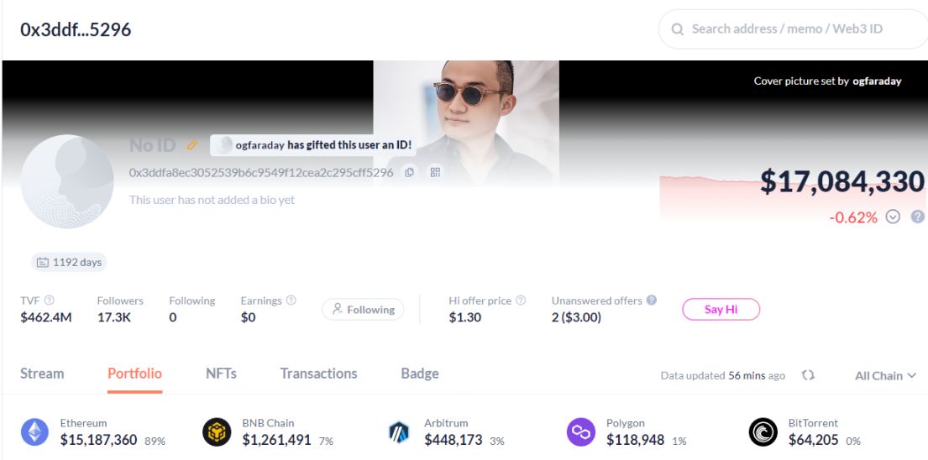Image resolution: width=928 pixels, height=460 pixels.
Task: Click the BNB Chain logo icon
Action: coord(217,432)
